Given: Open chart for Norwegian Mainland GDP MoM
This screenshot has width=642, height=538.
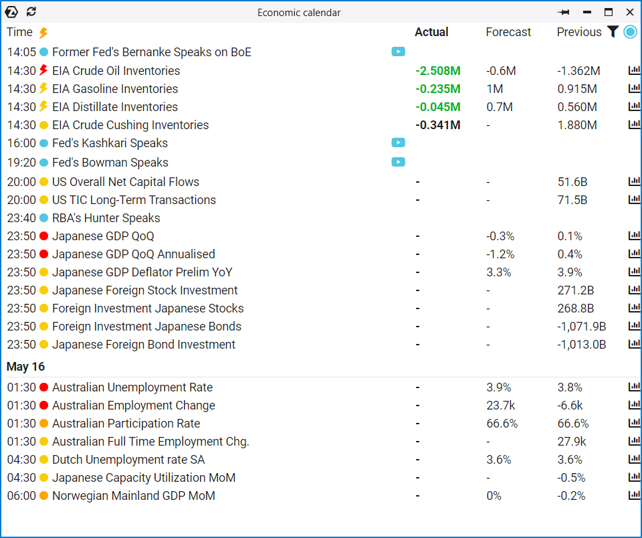Looking at the screenshot, I should click(x=634, y=495).
